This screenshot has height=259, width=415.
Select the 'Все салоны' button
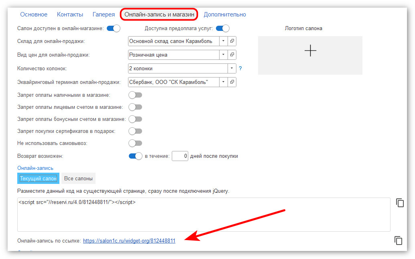point(78,178)
